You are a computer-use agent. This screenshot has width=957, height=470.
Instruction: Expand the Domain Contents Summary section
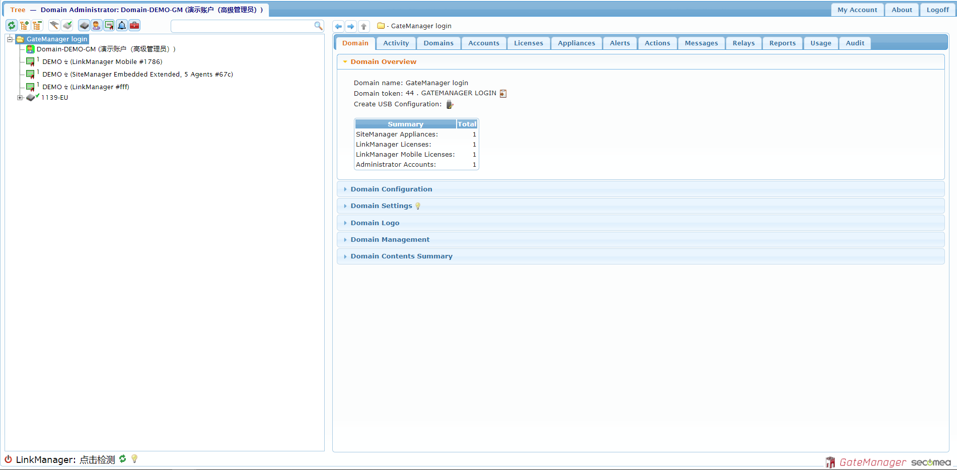[x=640, y=256]
